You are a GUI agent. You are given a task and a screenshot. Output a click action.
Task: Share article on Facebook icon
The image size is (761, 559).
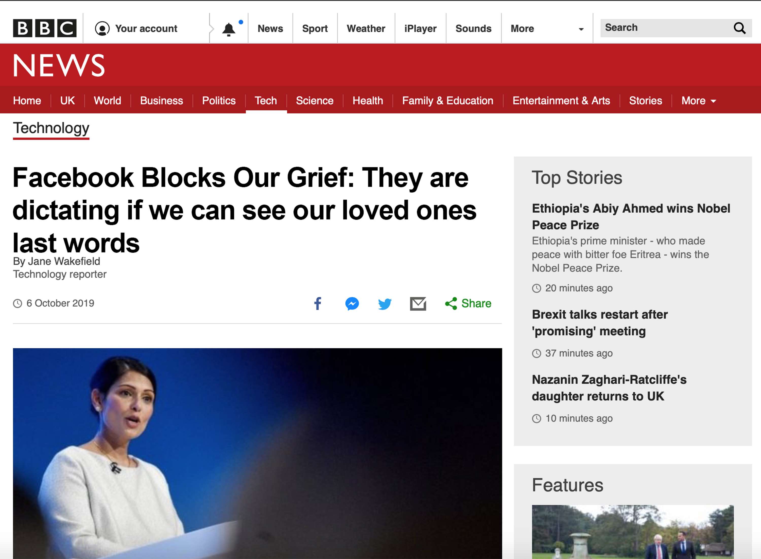pos(318,303)
